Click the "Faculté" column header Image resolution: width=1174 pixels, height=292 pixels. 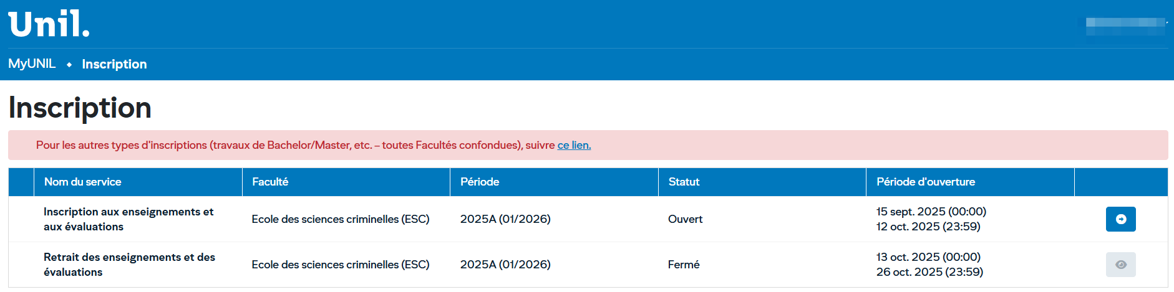coord(270,182)
